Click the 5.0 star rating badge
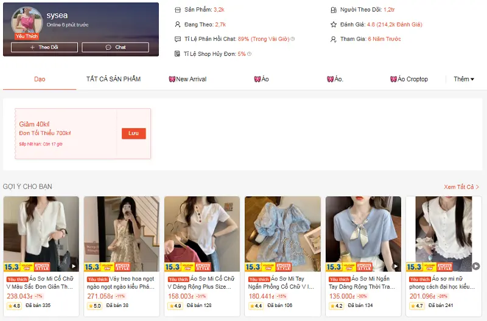This screenshot has width=487, height=321. [x=95, y=306]
